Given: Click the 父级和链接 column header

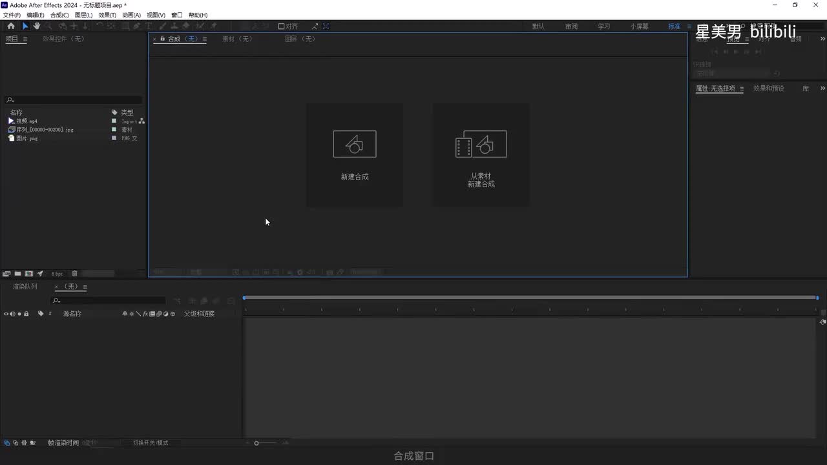Looking at the screenshot, I should coord(199,314).
